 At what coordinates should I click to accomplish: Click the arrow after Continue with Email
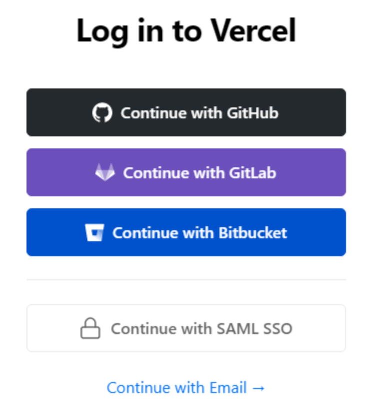click(259, 388)
